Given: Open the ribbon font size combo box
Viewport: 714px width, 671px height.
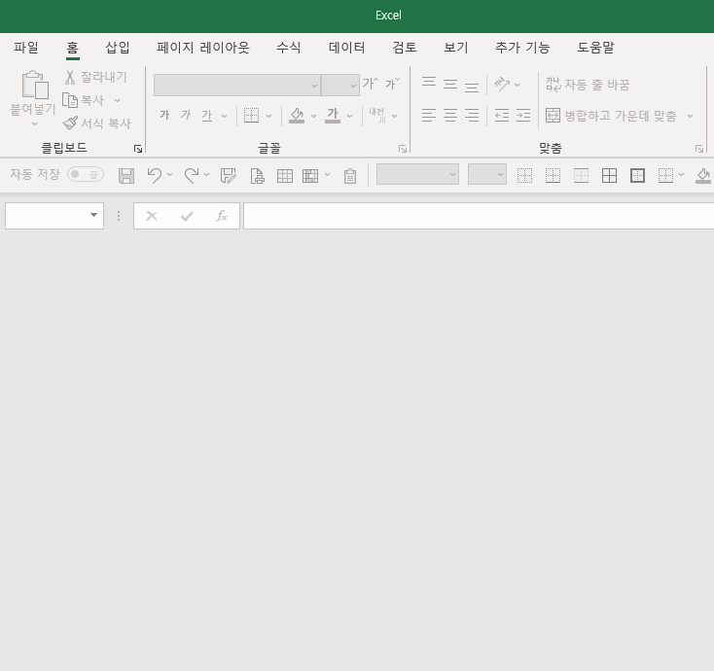Looking at the screenshot, I should pyautogui.click(x=340, y=86).
